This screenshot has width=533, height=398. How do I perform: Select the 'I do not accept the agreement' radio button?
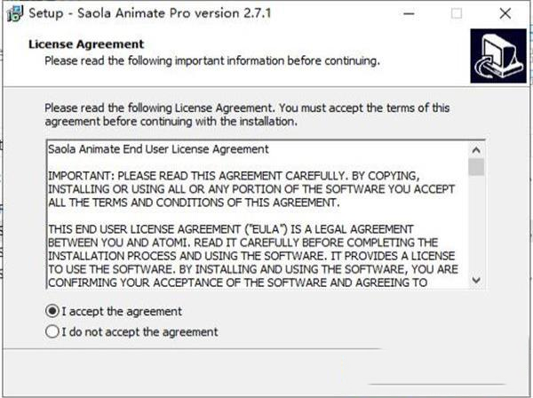point(52,331)
